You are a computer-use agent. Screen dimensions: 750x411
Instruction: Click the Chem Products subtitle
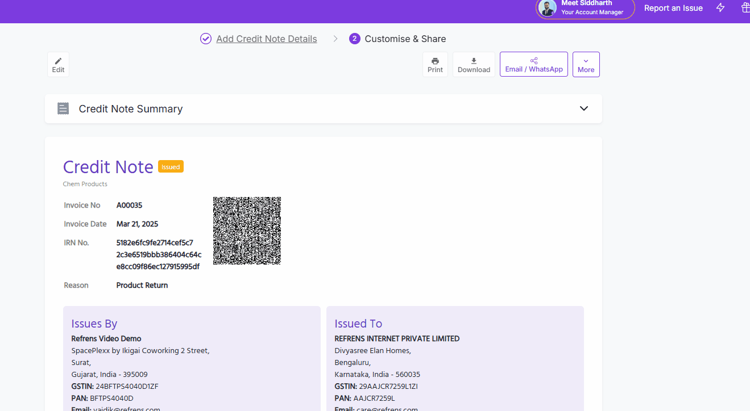pyautogui.click(x=85, y=184)
